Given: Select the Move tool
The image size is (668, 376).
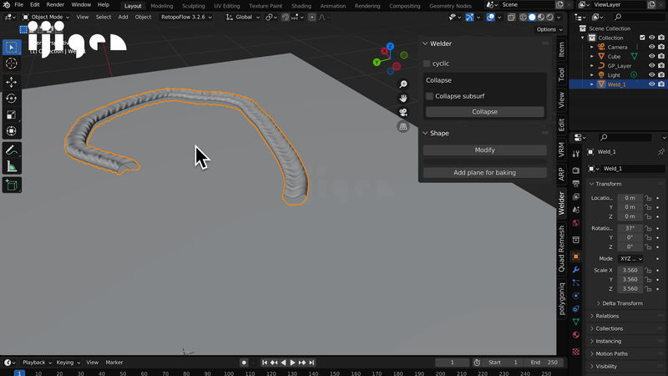Looking at the screenshot, I should point(12,81).
